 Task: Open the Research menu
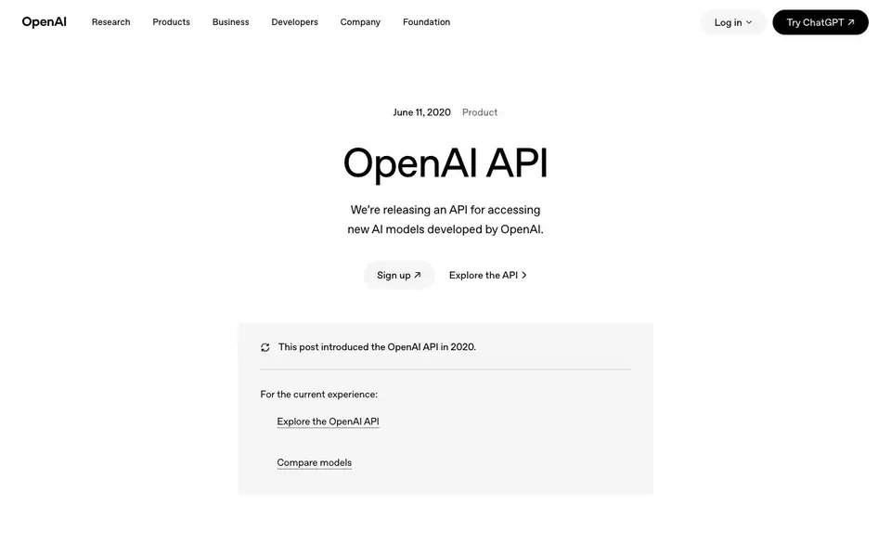pyautogui.click(x=110, y=22)
